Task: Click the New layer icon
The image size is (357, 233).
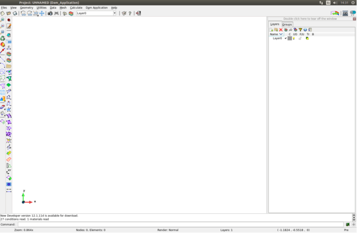Action: tap(271, 30)
